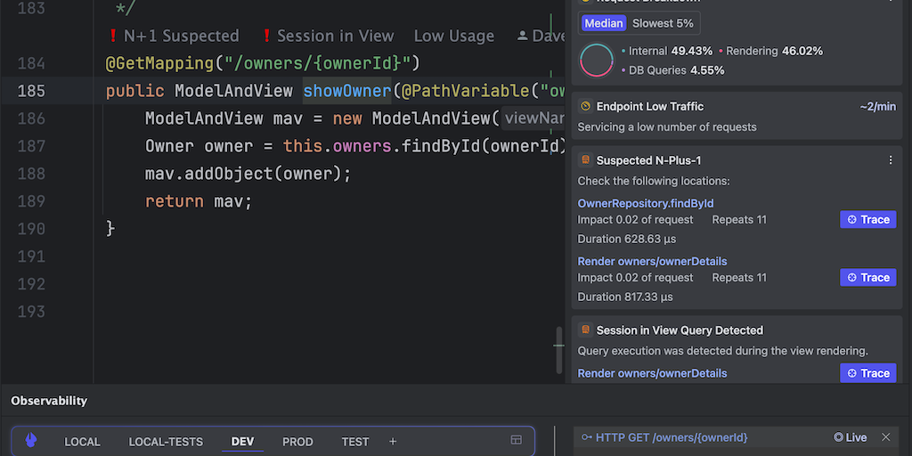Open trace for OwnerRepository.findById
The width and height of the screenshot is (912, 456).
pos(867,220)
